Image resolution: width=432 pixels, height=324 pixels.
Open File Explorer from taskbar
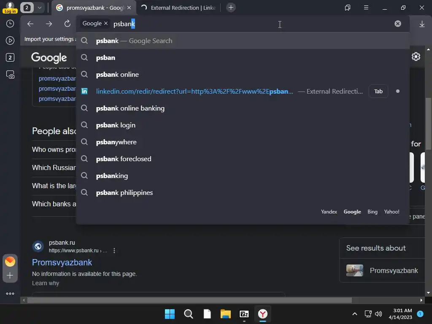(225, 314)
